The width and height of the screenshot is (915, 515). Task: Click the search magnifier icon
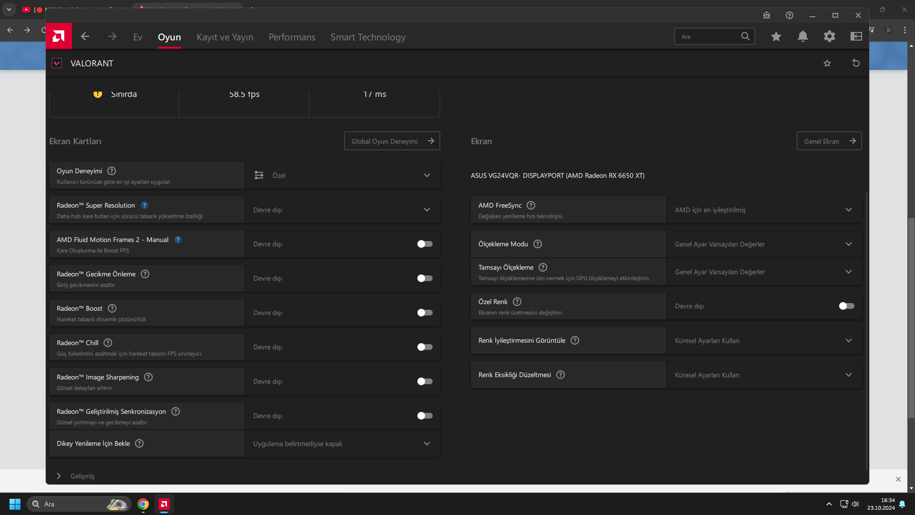pos(745,36)
